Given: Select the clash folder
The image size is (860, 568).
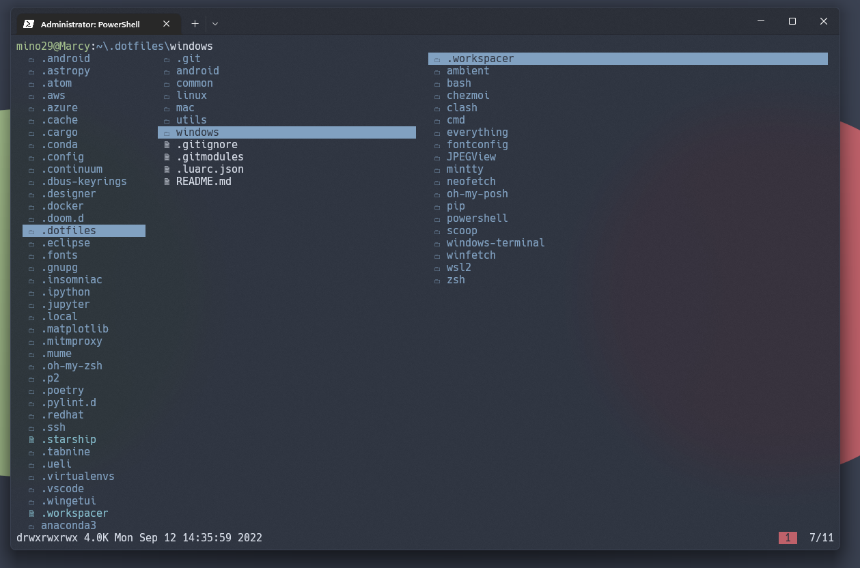Looking at the screenshot, I should [x=462, y=108].
